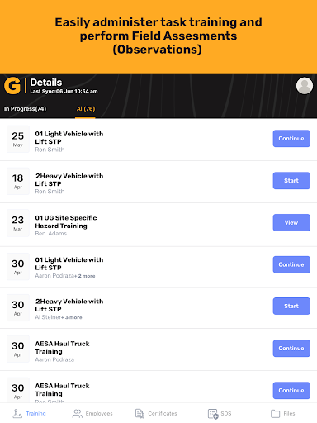Select the All(76) tab

coord(86,109)
